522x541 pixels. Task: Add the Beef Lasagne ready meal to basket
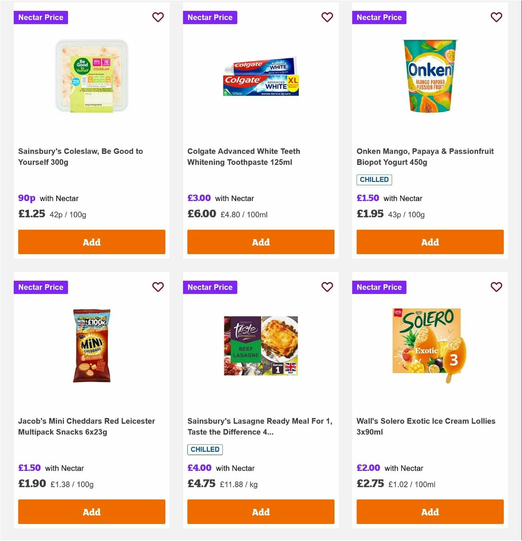point(261,512)
